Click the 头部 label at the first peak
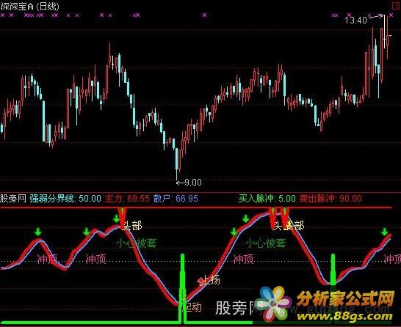Image resolution: width=401 pixels, height=327 pixels. 132,226
